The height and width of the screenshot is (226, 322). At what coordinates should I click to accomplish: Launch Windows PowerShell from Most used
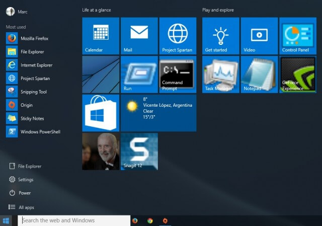[x=34, y=132]
